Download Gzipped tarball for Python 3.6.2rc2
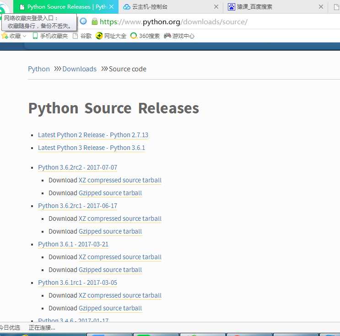This screenshot has width=340, height=336. click(x=110, y=193)
